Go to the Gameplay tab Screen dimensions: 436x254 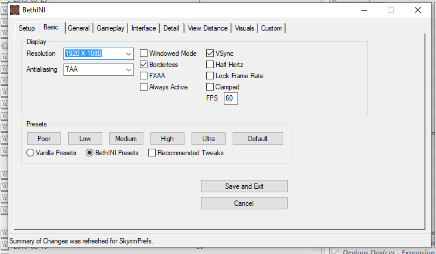tap(110, 28)
